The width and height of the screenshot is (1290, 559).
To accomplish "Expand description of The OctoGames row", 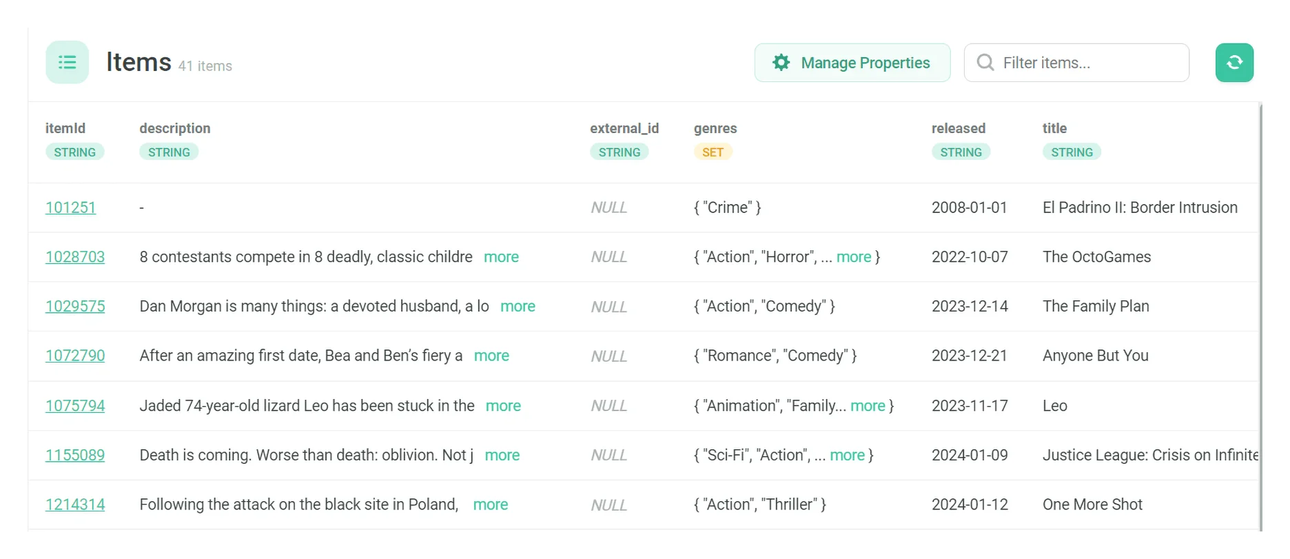I will [501, 257].
